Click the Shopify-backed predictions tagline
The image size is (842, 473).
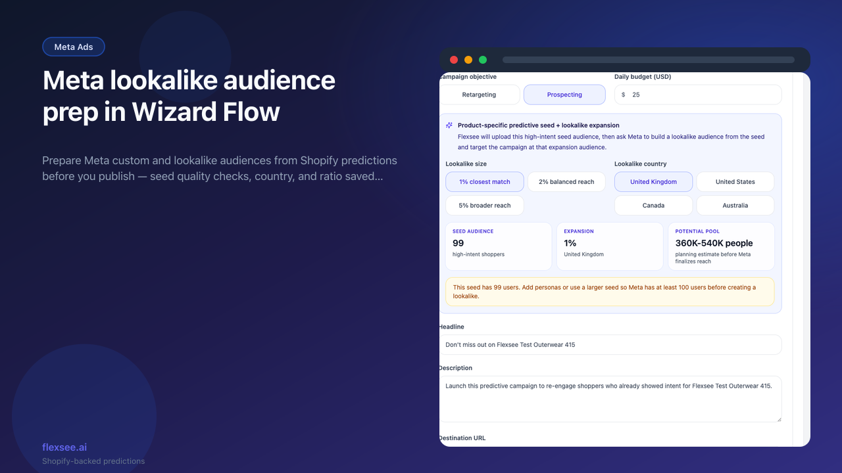93,461
